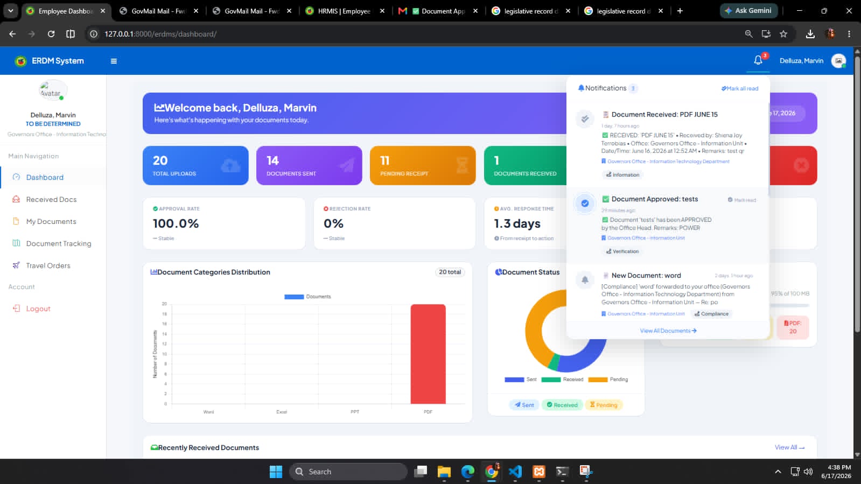This screenshot has width=861, height=484.
Task: Click the zoom magnifier icon in the address bar
Action: [748, 34]
